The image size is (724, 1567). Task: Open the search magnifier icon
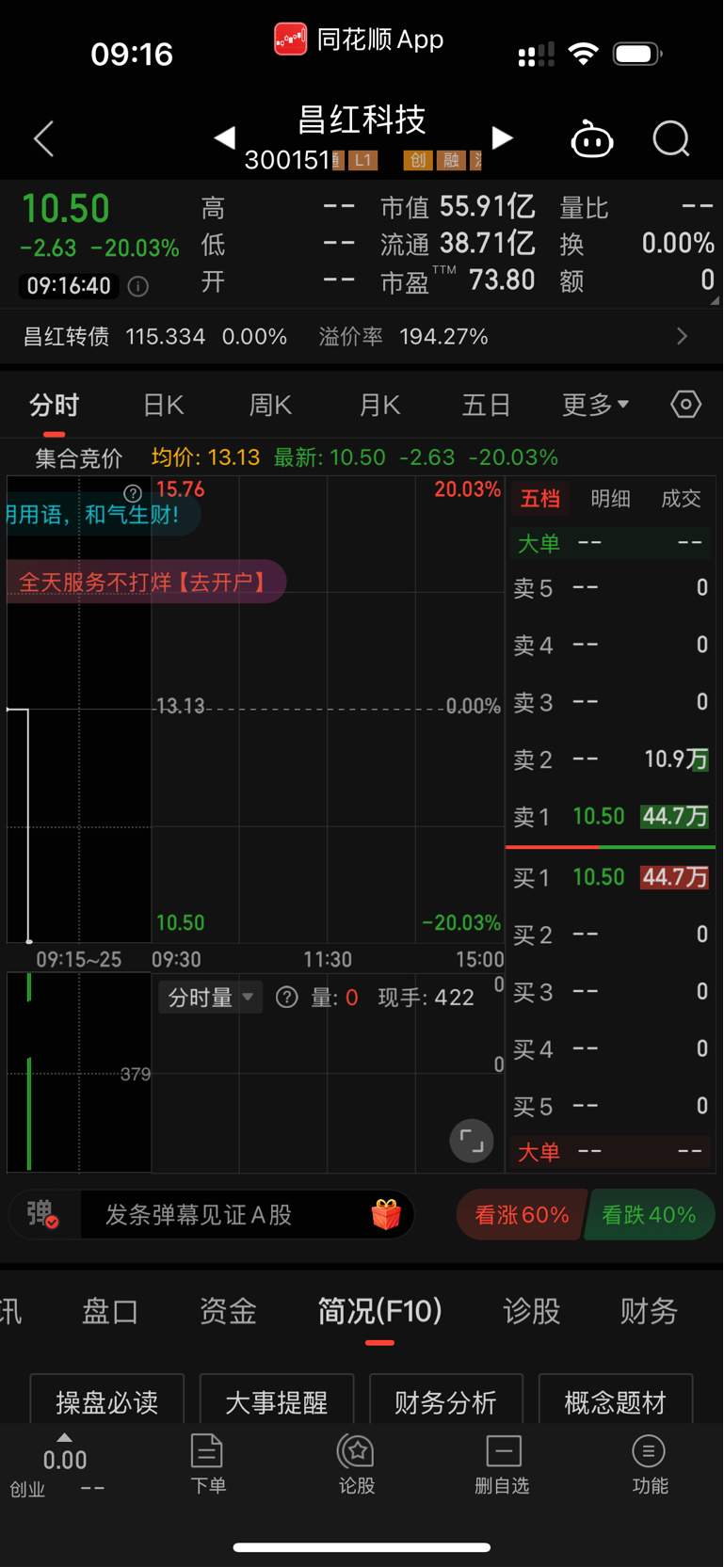671,139
